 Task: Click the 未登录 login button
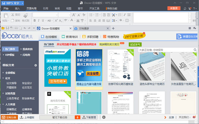[x=174, y=8]
